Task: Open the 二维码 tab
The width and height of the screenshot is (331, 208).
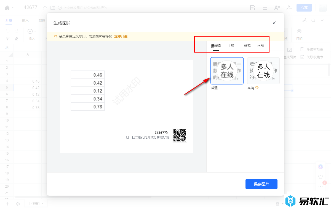Action: pos(246,46)
